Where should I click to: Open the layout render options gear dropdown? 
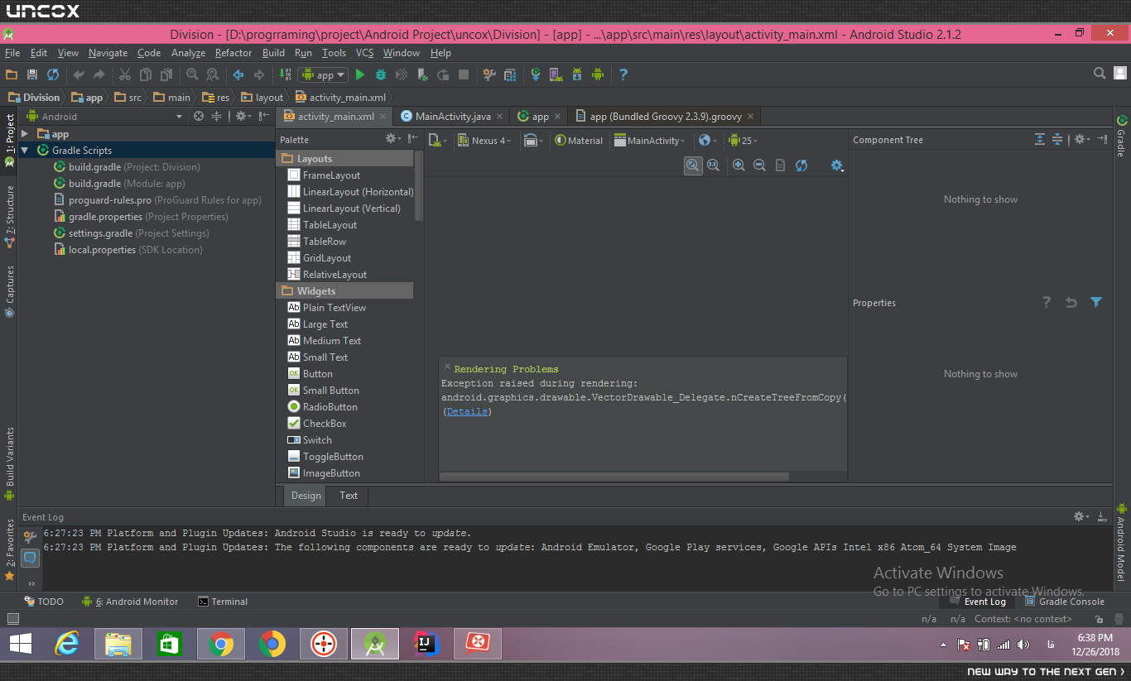[x=838, y=165]
